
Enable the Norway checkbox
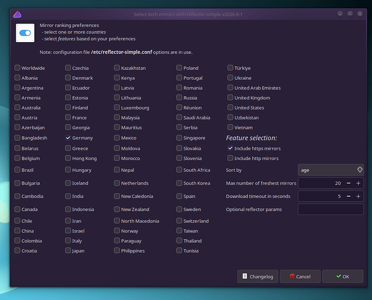click(117, 231)
